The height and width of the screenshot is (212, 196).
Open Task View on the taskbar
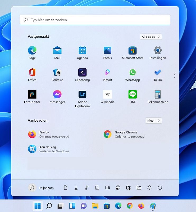(x=61, y=206)
